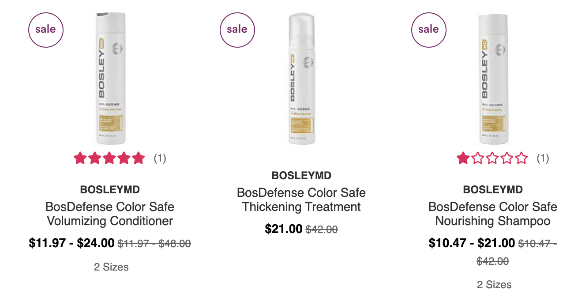Click the sale badge on Volumizing Conditioner

tap(46, 30)
